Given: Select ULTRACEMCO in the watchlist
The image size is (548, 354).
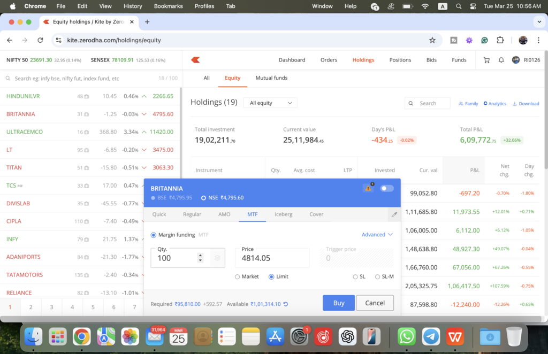Looking at the screenshot, I should coord(90,132).
